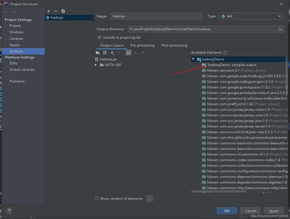
Task: Select Maven commons-codec:1.4 library
Action: (x=244, y=160)
